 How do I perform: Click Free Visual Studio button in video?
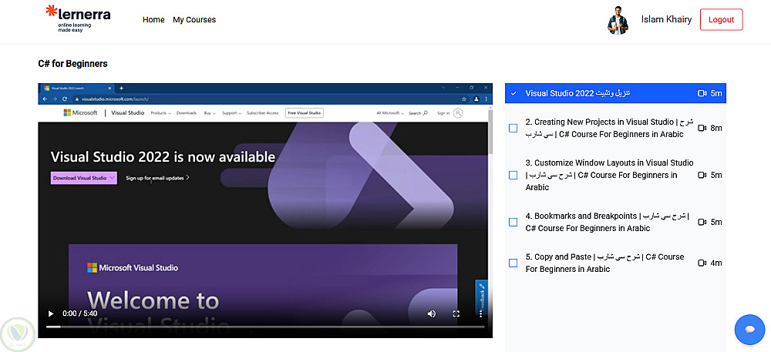[305, 113]
